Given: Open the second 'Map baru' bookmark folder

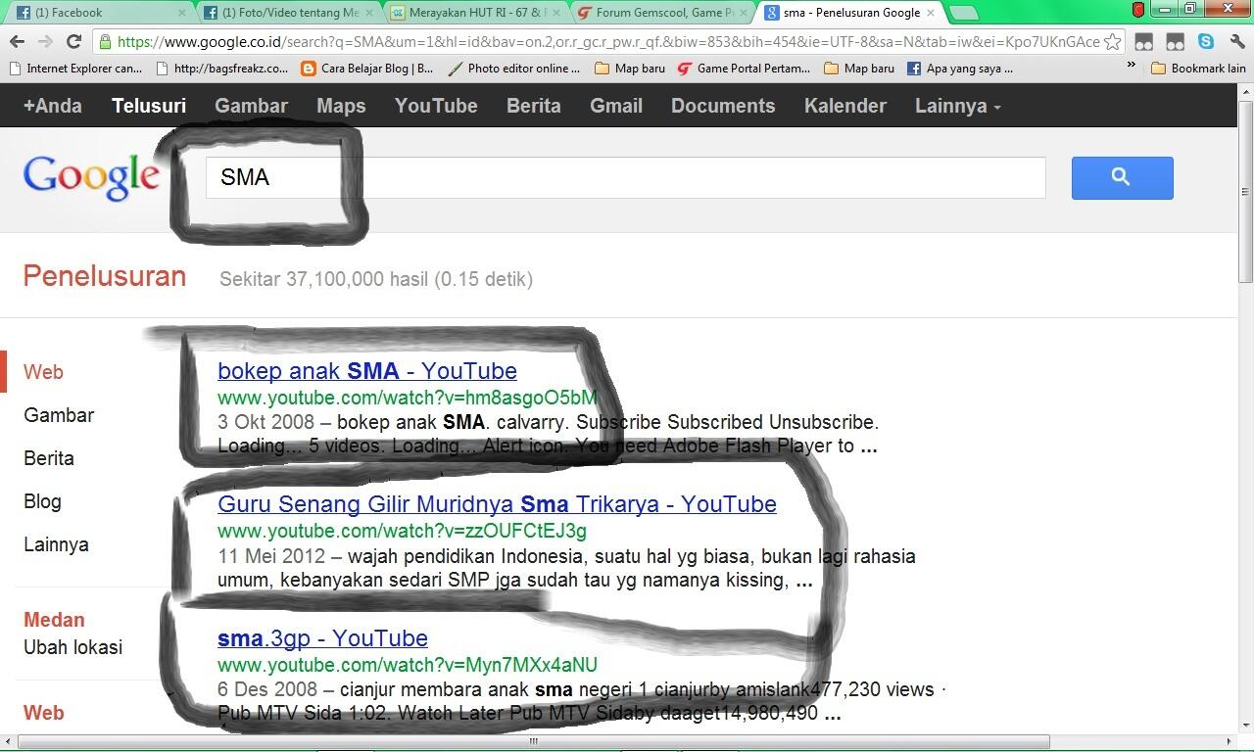Looking at the screenshot, I should click(859, 69).
